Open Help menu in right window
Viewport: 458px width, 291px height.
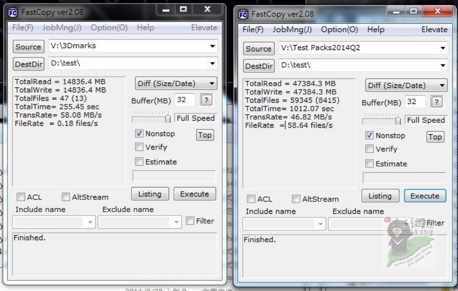click(x=376, y=29)
